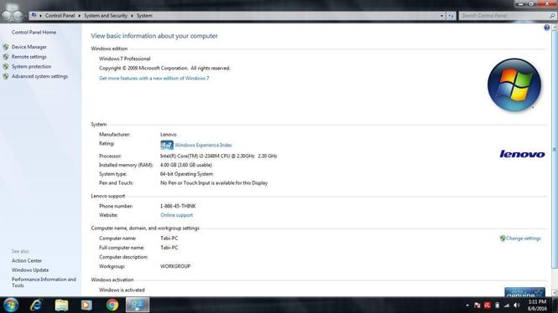Open Google Chrome from taskbar
Image resolution: width=558 pixels, height=313 pixels.
(112, 305)
